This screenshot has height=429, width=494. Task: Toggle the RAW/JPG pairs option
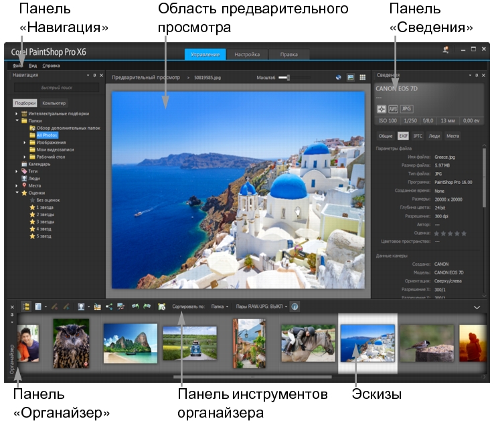[x=262, y=307]
